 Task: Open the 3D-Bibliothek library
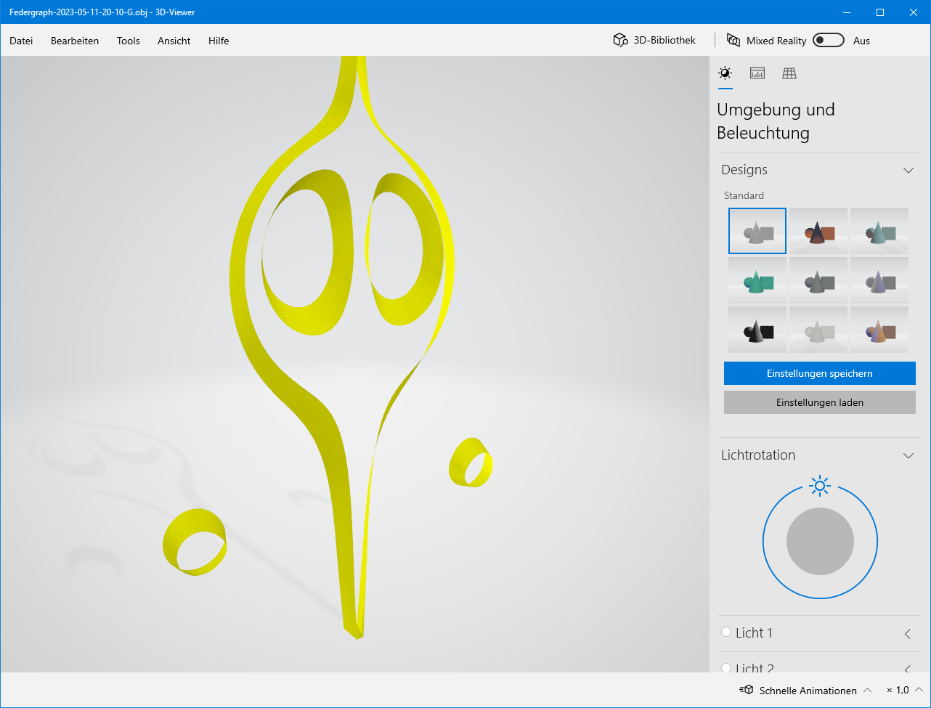click(654, 41)
